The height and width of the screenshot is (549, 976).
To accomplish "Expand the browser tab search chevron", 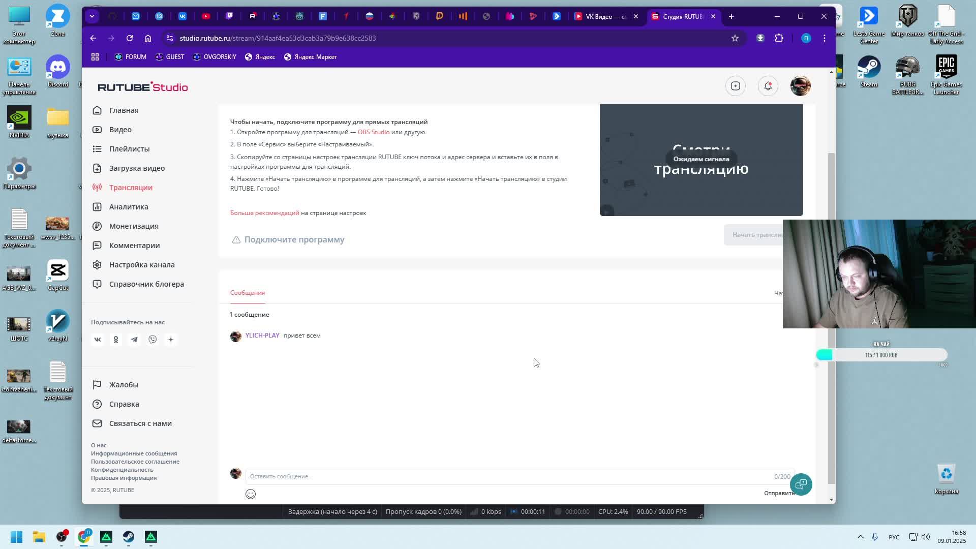I will coord(92,16).
